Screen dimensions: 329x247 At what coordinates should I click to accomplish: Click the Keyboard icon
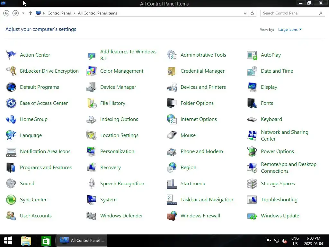click(252, 119)
